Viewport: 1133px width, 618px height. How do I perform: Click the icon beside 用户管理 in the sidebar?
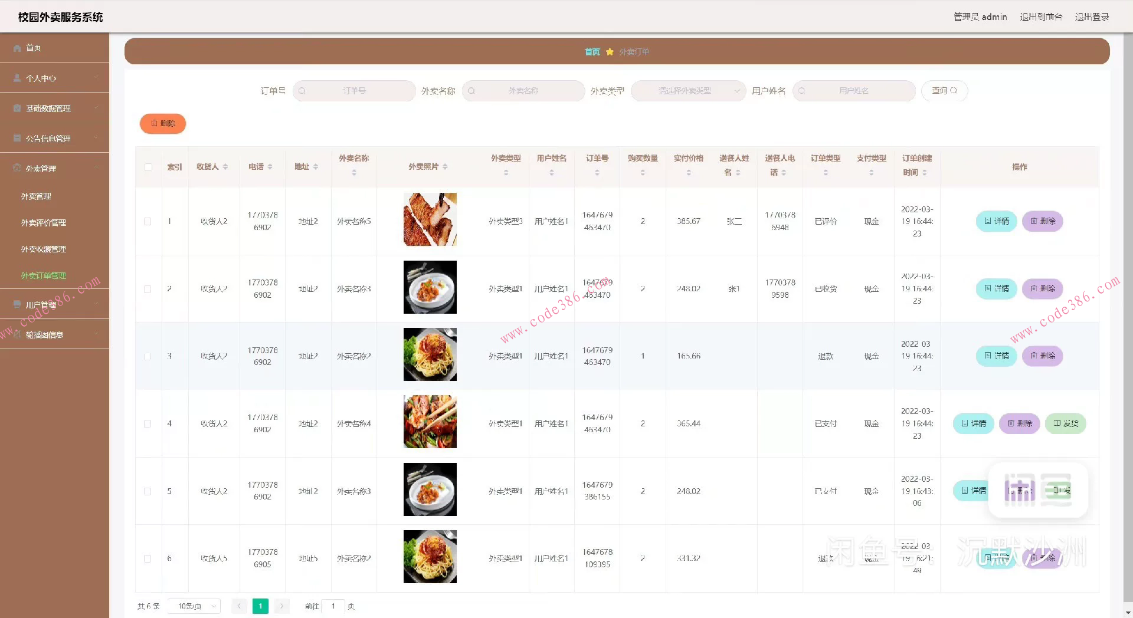pyautogui.click(x=17, y=304)
